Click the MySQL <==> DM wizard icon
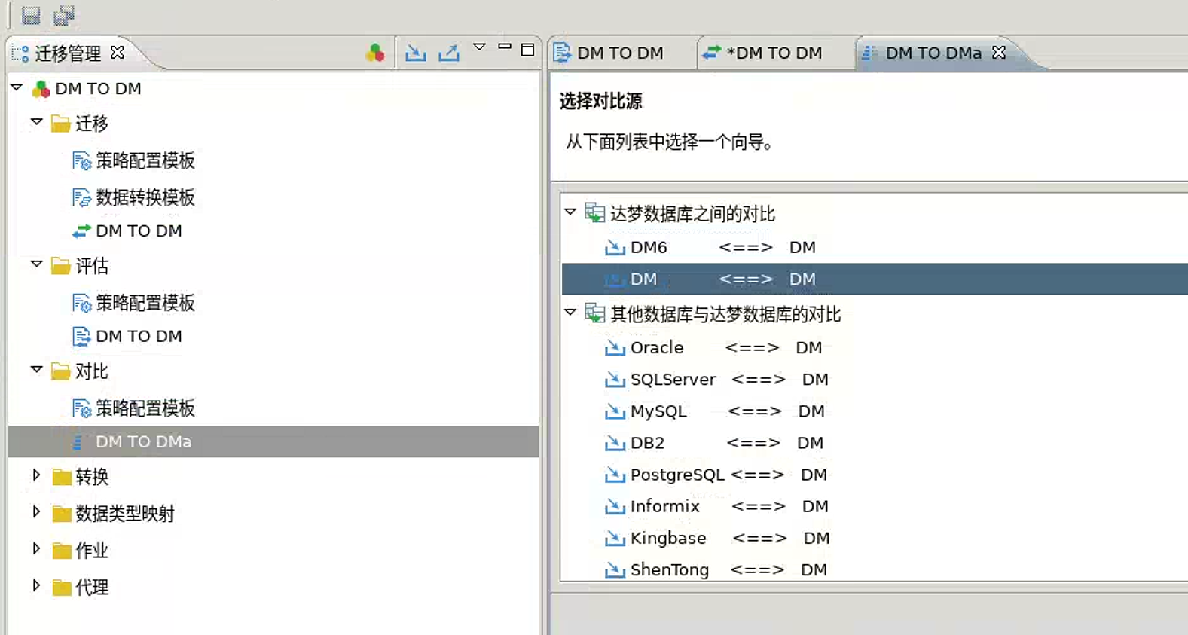This screenshot has height=635, width=1188. [615, 411]
